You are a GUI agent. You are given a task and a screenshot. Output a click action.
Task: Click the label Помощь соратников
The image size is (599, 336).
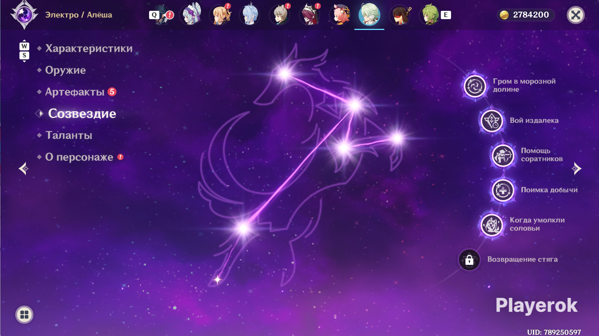pyautogui.click(x=542, y=155)
